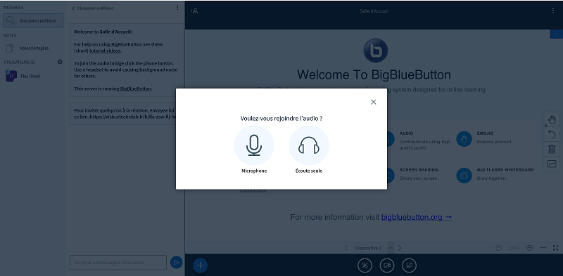
Task: Zoom in on the presentation
Action: 530,248
